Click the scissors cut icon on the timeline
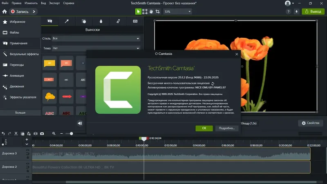This screenshot has height=184, width=327. pyautogui.click(x=16, y=133)
